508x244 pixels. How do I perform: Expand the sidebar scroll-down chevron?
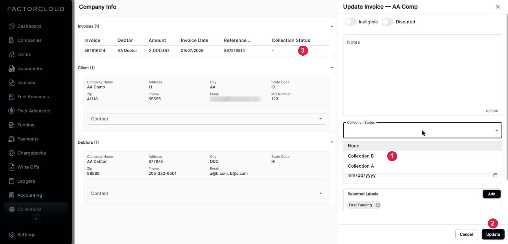tap(36, 219)
